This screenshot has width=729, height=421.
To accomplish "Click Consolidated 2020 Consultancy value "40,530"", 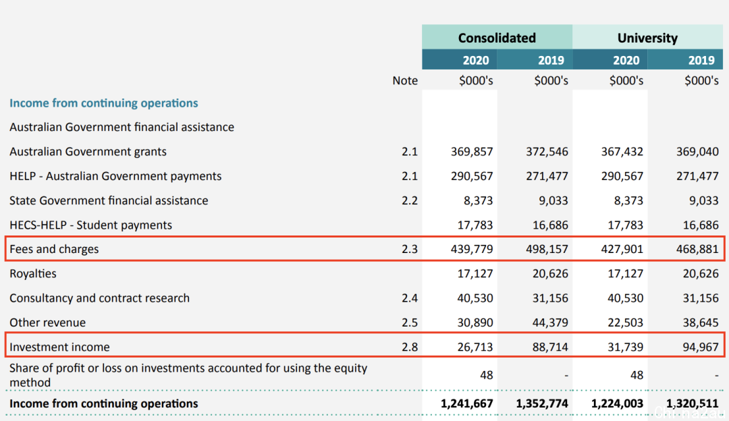I will (475, 298).
